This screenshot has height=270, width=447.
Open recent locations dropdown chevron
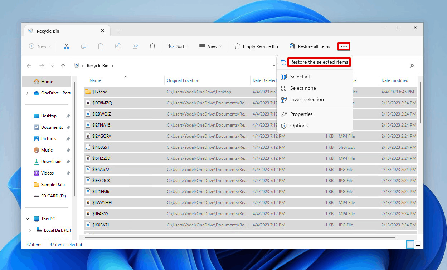click(52, 66)
